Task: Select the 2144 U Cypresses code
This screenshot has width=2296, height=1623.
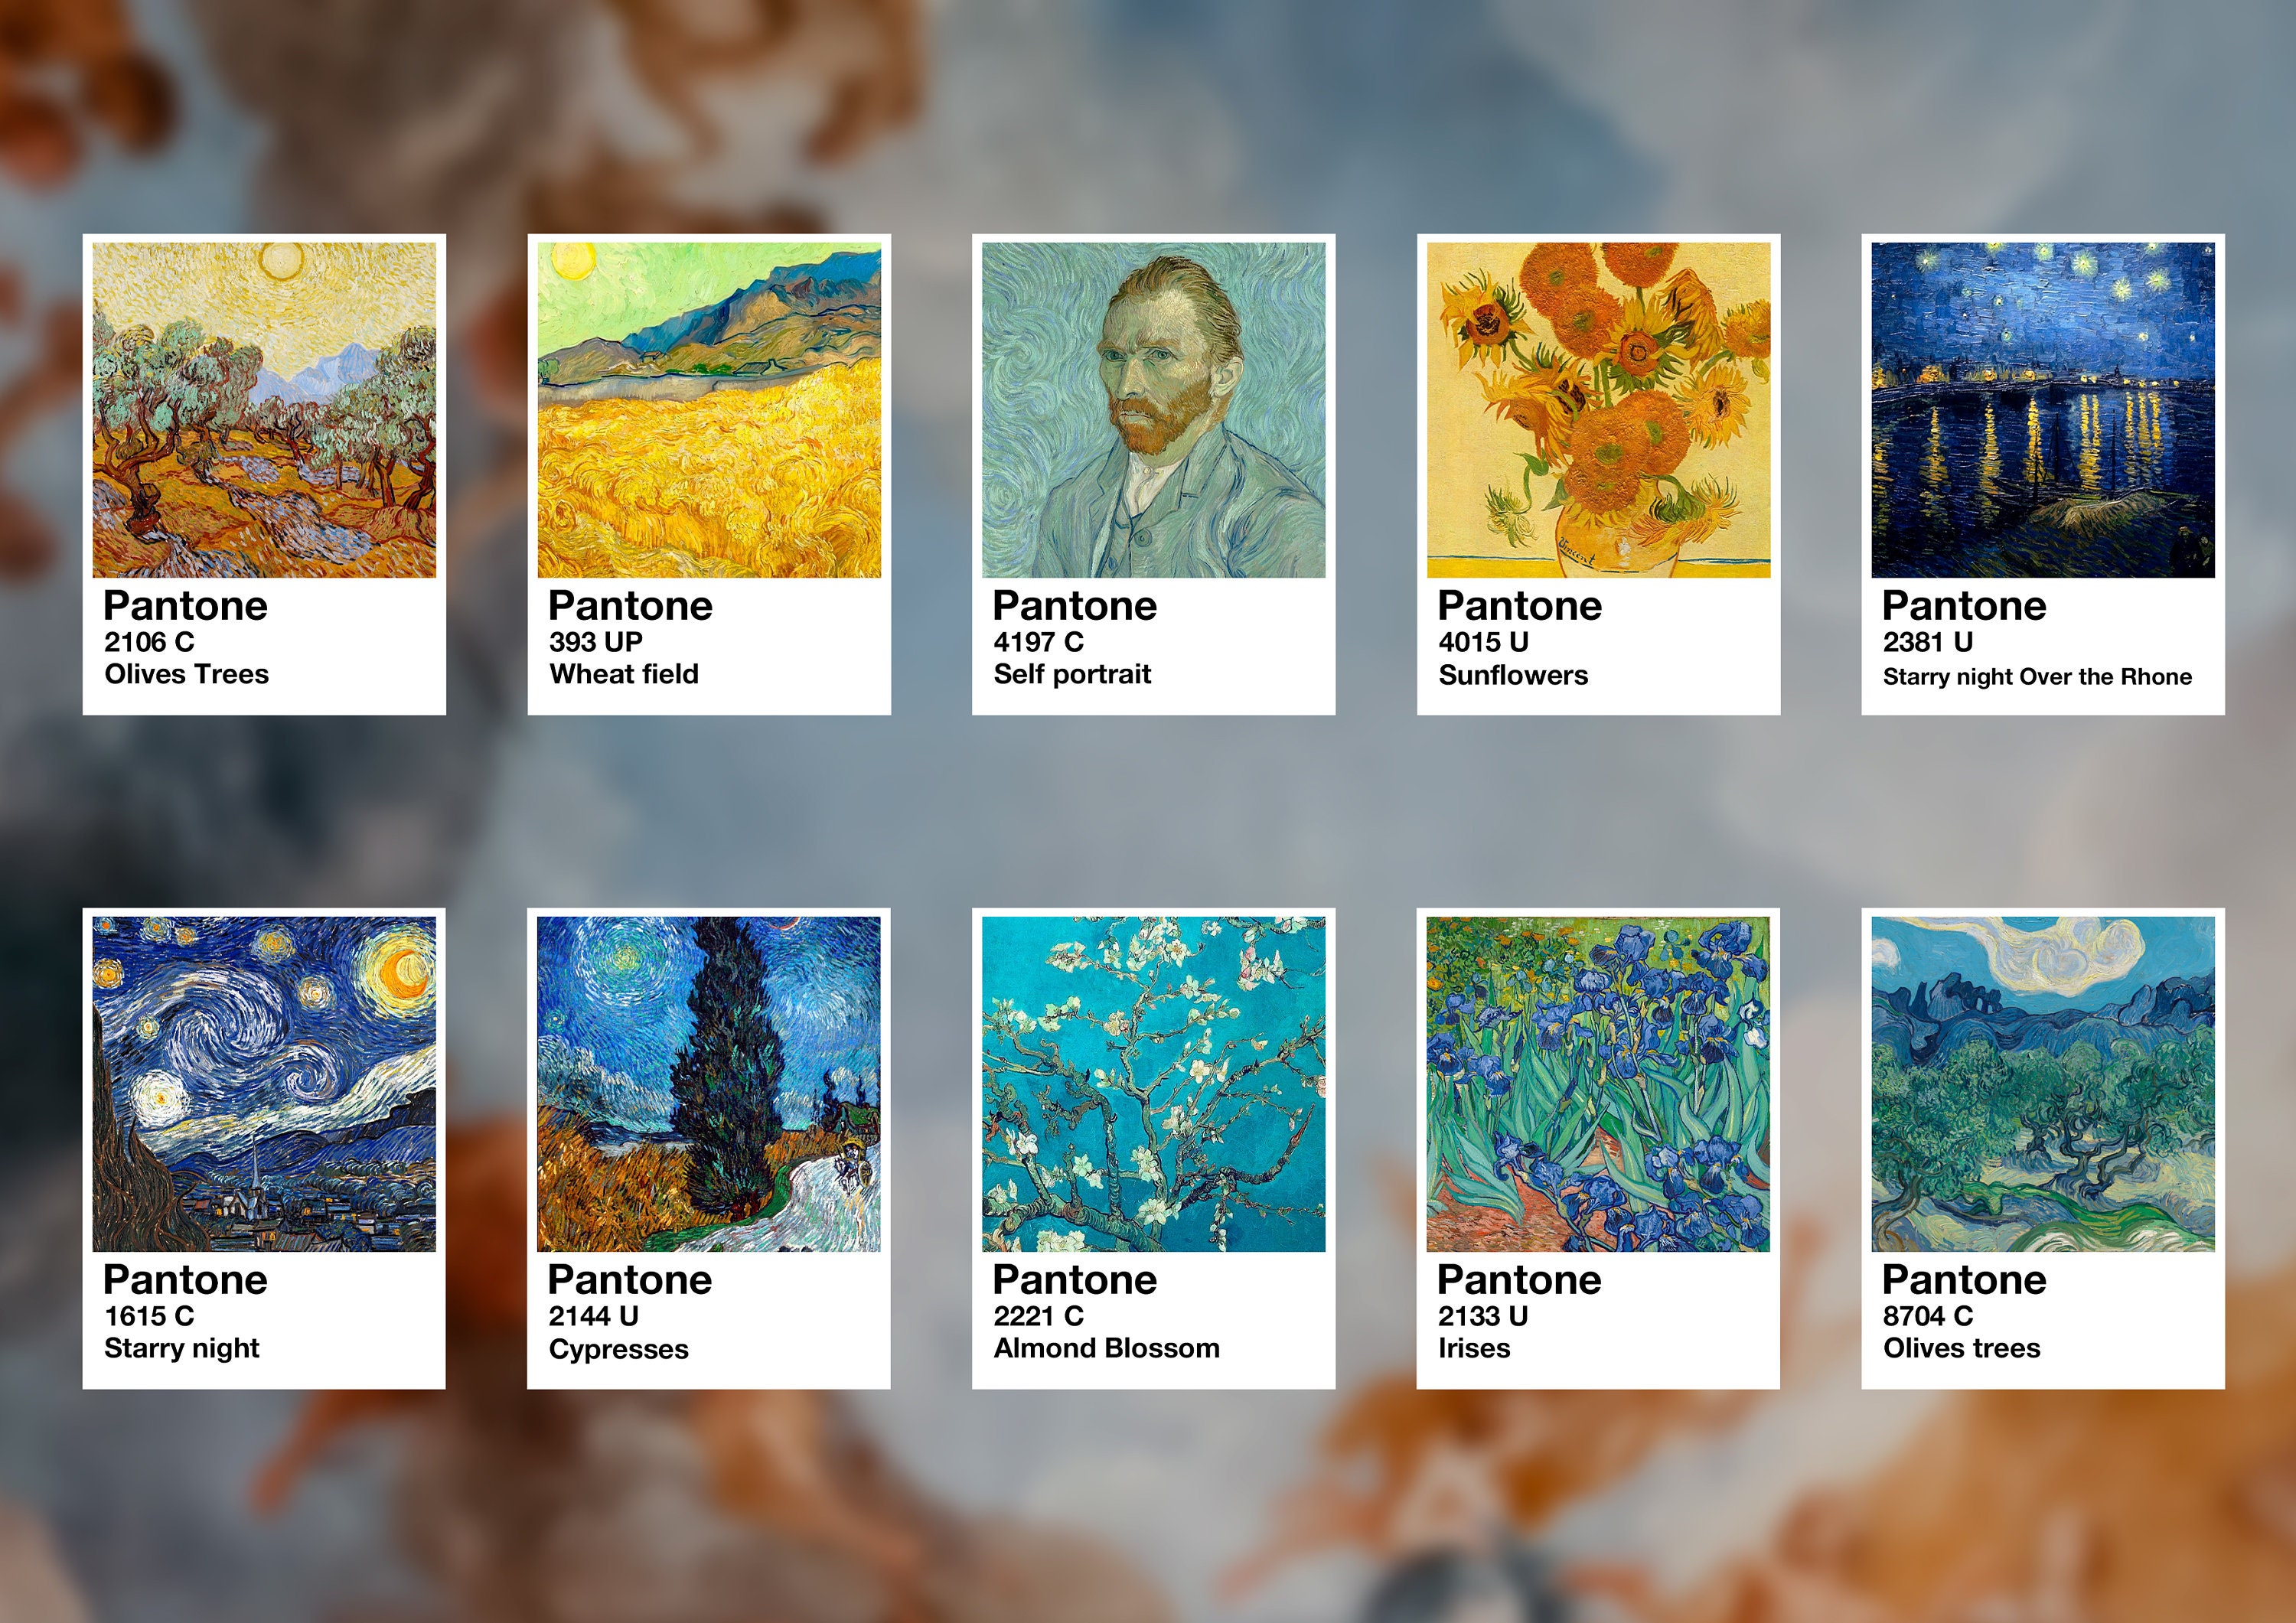Action: pyautogui.click(x=594, y=1316)
